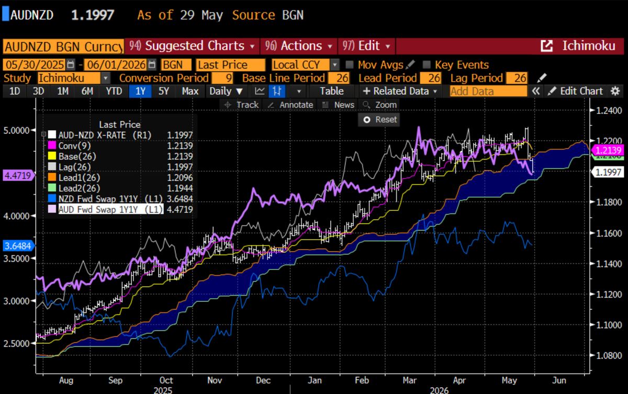Activate the Annotate drawing tool
The height and width of the screenshot is (394, 628).
pos(290,105)
